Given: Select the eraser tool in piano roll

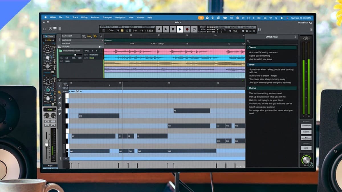Looking at the screenshot, I should pyautogui.click(x=60, y=113).
